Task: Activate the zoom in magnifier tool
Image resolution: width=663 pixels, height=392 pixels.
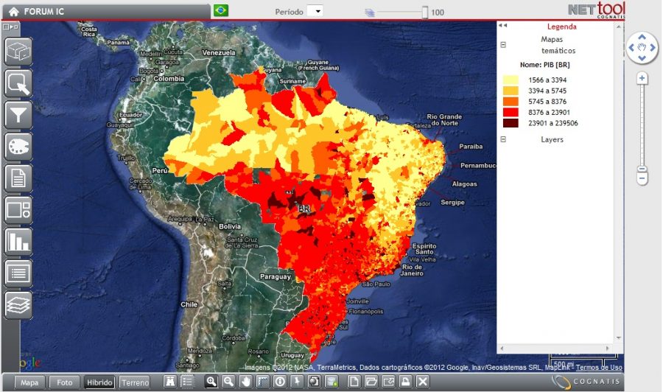Action: [x=211, y=381]
